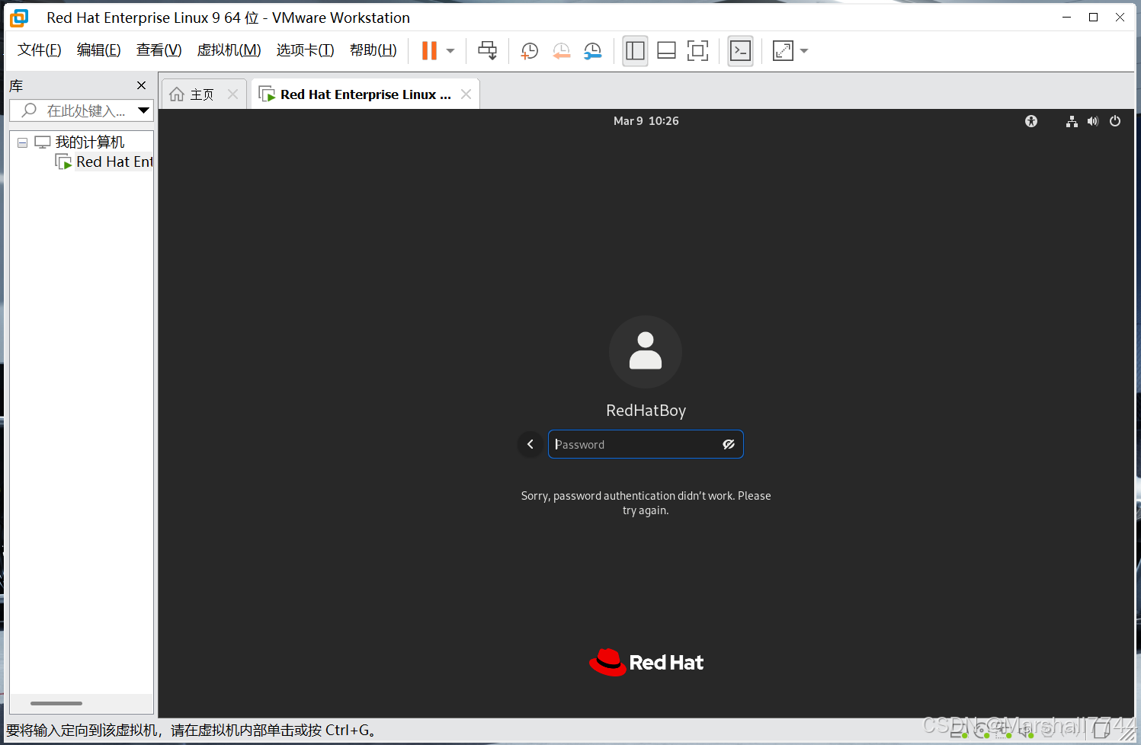Adjust the volume from the login top bar
1141x745 pixels.
click(x=1092, y=120)
